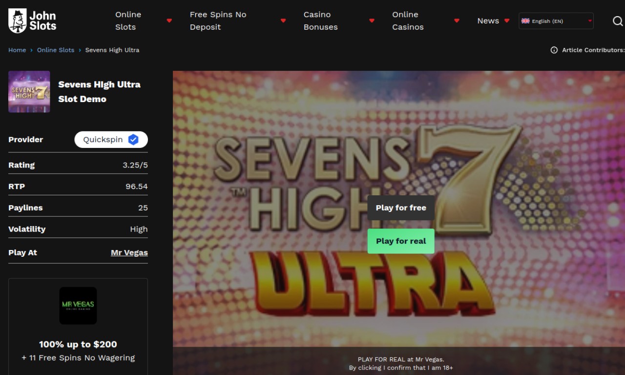Open the News nav item

click(x=488, y=21)
